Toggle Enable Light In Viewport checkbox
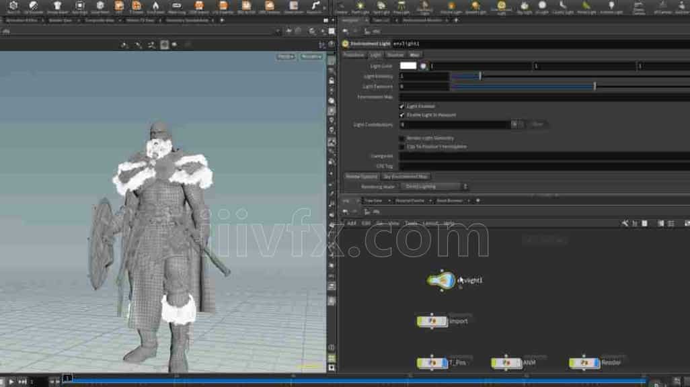Screen dimensions: 690x387 pos(401,115)
